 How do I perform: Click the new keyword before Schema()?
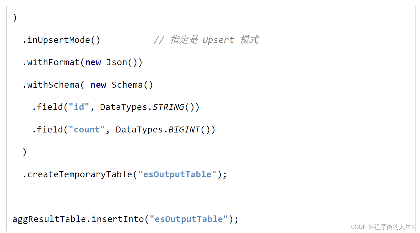point(98,85)
